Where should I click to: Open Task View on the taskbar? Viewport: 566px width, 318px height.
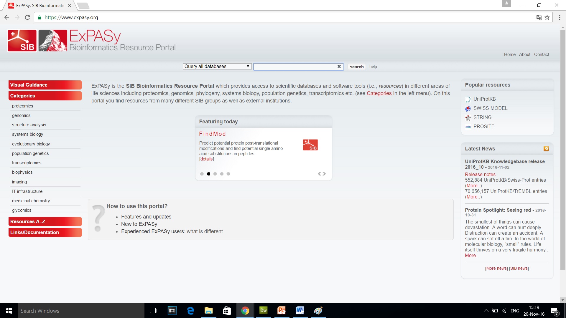pyautogui.click(x=153, y=311)
